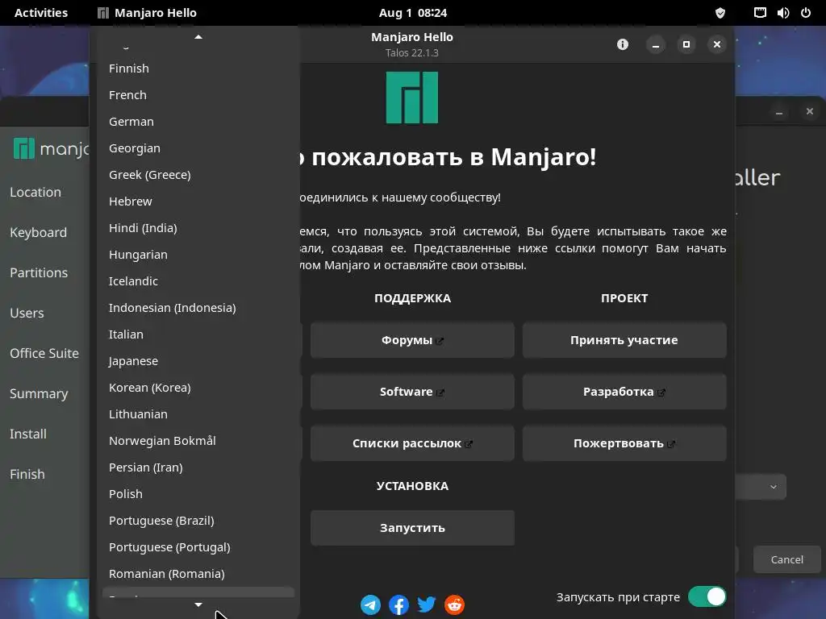Select Portuguese (Brazil) language
The width and height of the screenshot is (826, 619).
click(198, 521)
